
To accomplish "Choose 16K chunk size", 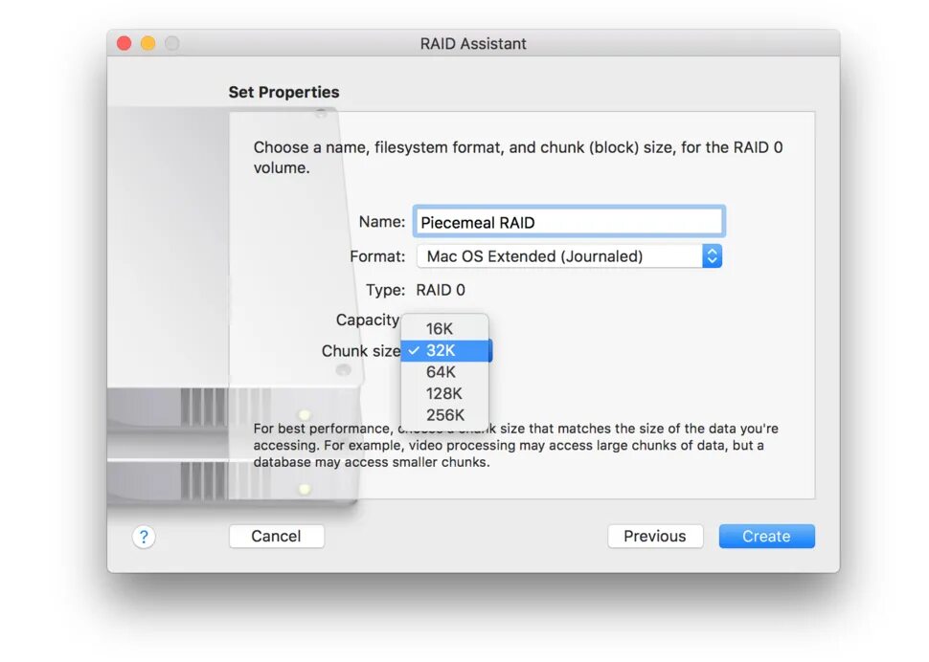I will point(445,328).
